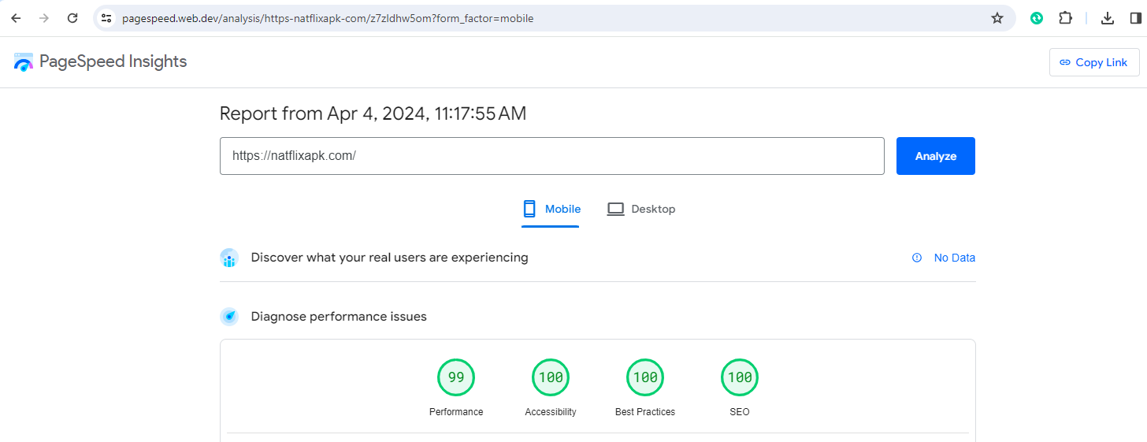Click the site information icon in address bar

(x=106, y=18)
